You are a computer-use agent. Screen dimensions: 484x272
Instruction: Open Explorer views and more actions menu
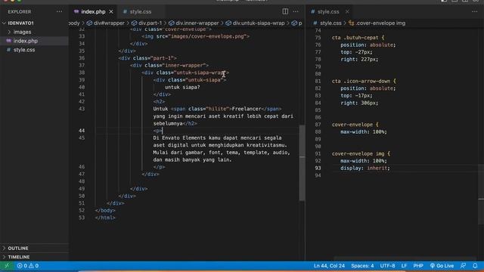point(59,12)
